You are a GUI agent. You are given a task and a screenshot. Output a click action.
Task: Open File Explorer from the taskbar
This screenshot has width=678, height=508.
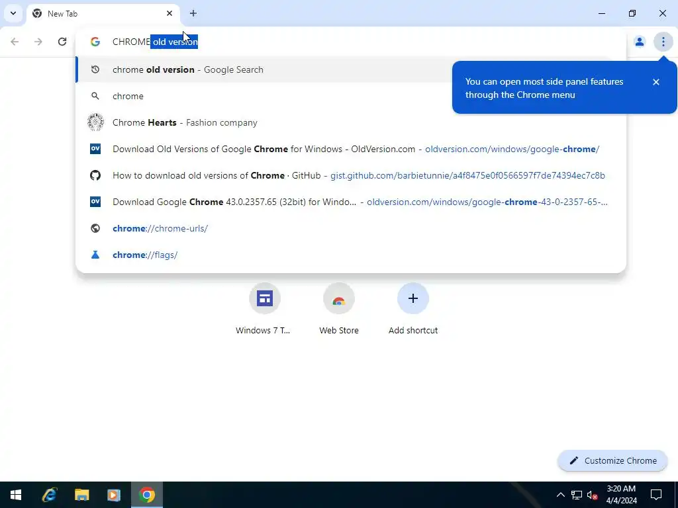[x=81, y=495]
